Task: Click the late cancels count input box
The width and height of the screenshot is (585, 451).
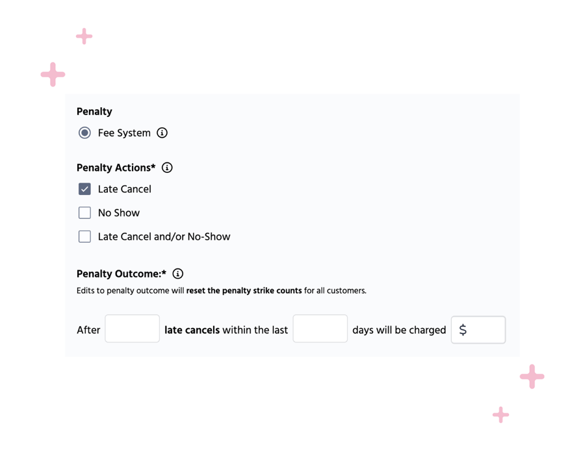Action: (x=132, y=329)
